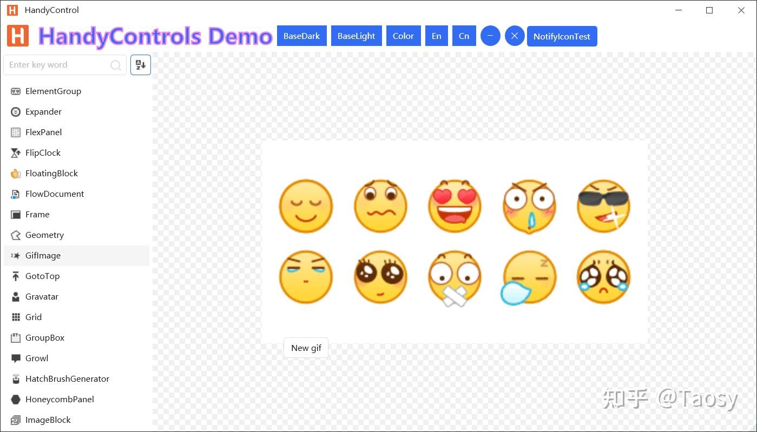This screenshot has width=757, height=432.
Task: Select the HatchBrushGenerator icon
Action: click(x=16, y=379)
